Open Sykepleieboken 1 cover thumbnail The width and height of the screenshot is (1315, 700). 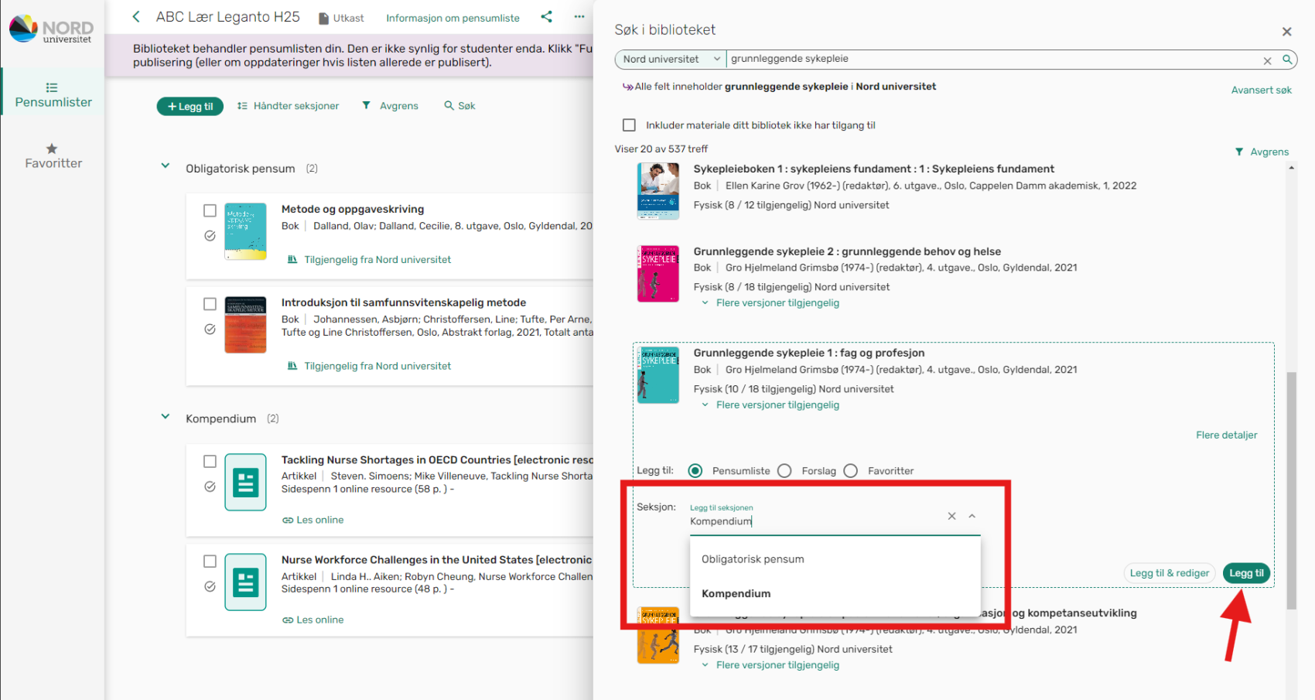point(658,191)
